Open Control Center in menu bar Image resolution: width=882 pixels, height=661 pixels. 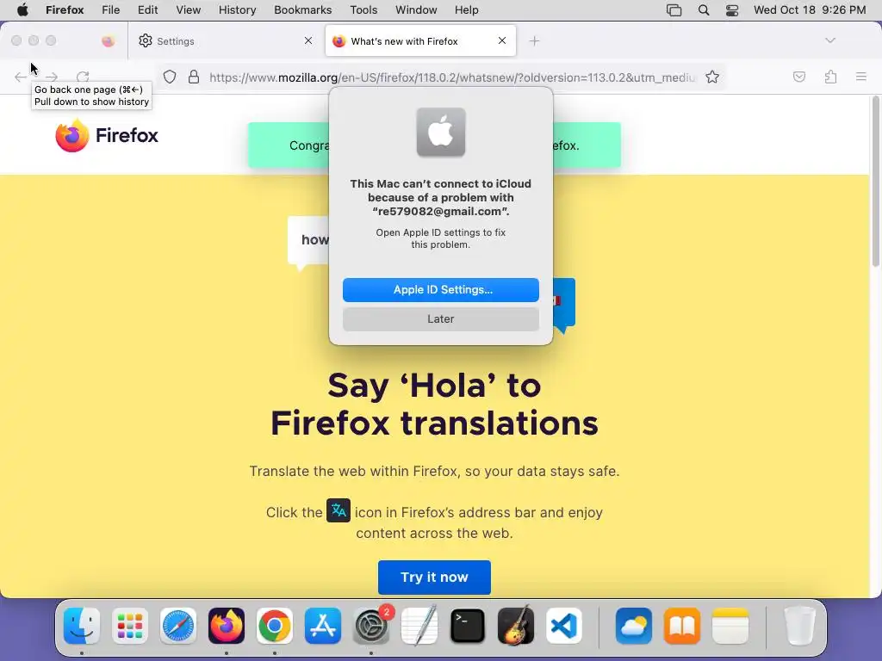coord(732,10)
